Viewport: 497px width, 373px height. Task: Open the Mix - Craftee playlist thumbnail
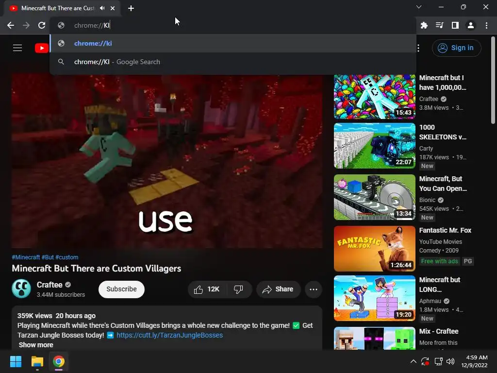(x=374, y=338)
